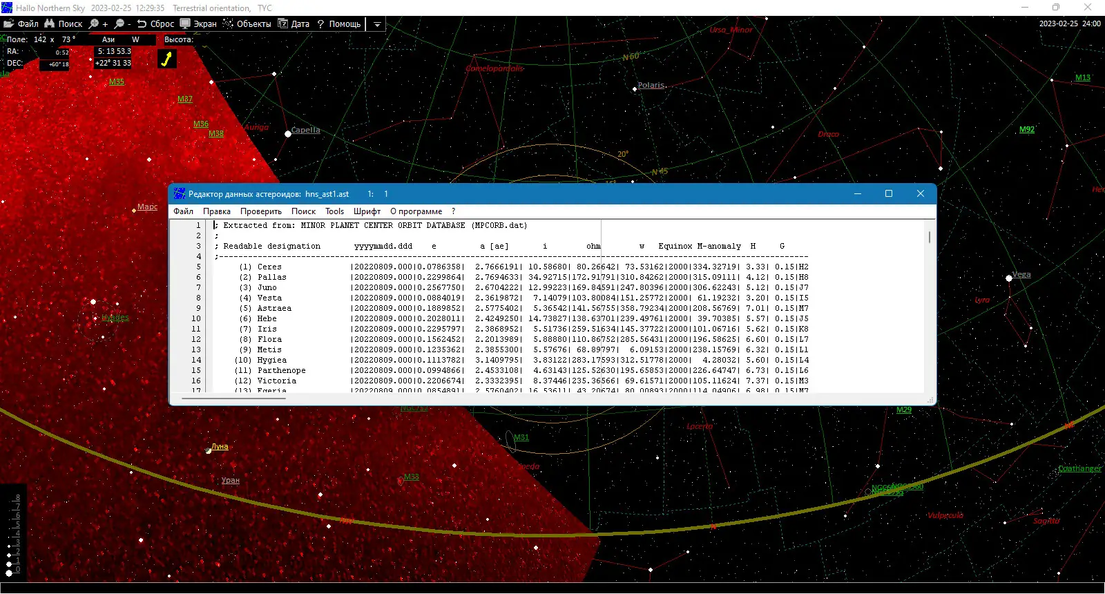This screenshot has height=594, width=1105.
Task: Open Файл menu in asteroid editor window
Action: click(x=183, y=211)
